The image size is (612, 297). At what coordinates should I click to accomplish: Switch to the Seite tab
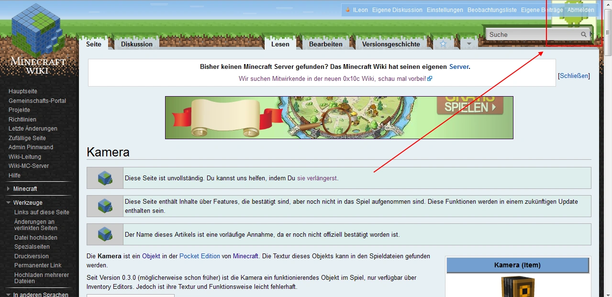(x=94, y=44)
